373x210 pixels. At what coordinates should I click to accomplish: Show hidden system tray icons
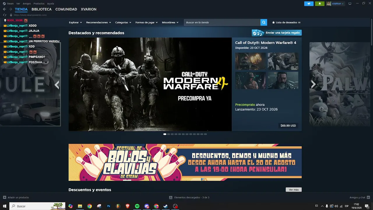coord(322,206)
